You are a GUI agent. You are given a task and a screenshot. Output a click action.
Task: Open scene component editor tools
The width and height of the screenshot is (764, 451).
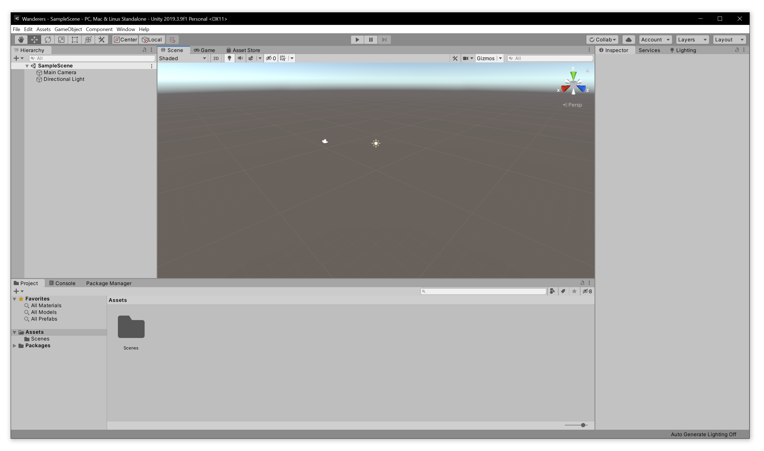[x=455, y=58]
